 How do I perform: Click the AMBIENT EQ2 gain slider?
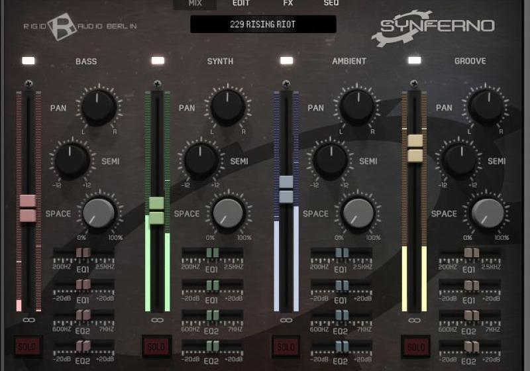coord(342,346)
